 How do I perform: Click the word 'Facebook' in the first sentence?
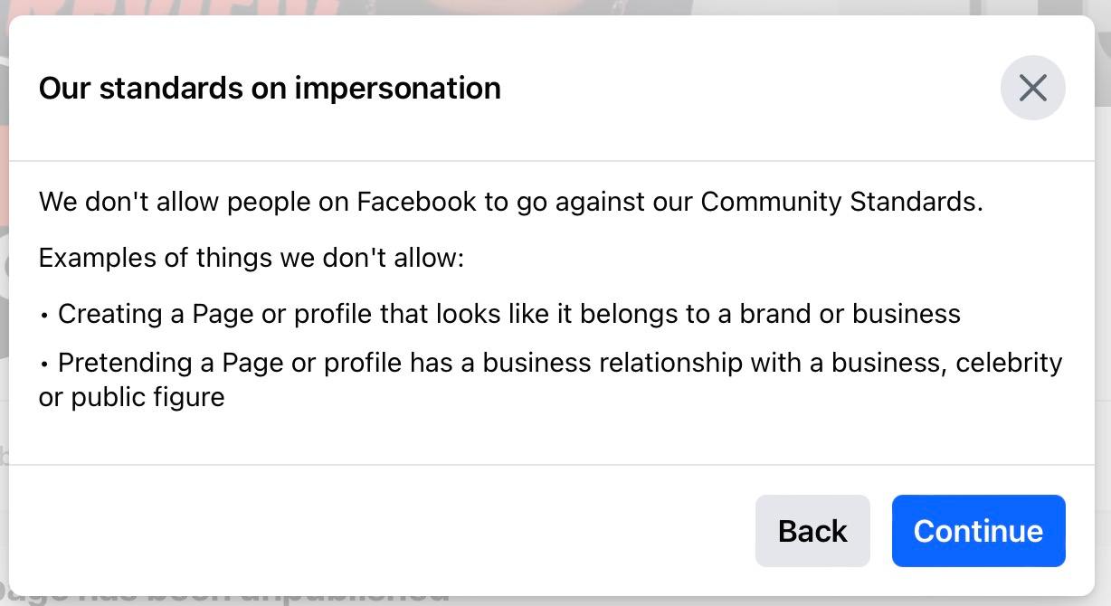tap(416, 201)
